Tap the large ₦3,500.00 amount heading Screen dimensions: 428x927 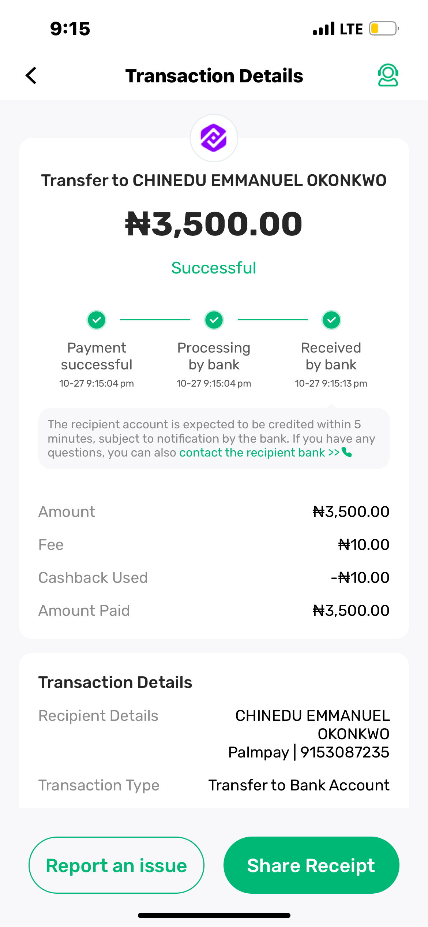point(214,224)
